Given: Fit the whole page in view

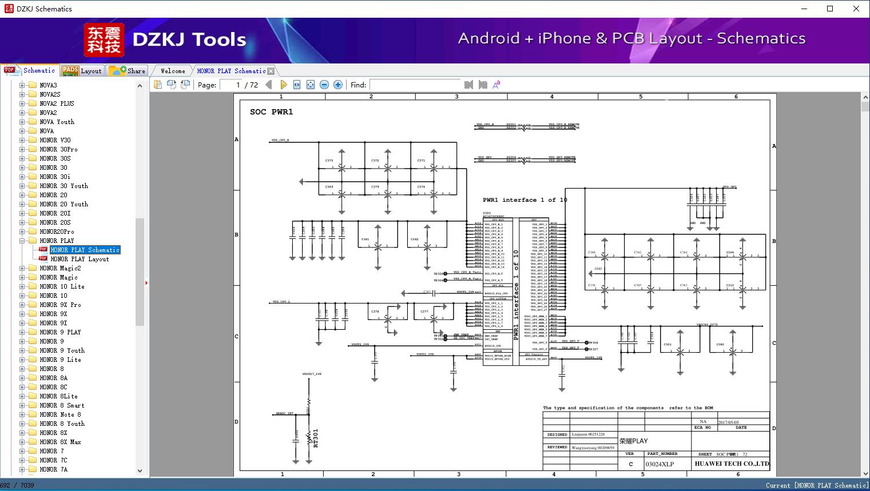Looking at the screenshot, I should tap(311, 85).
